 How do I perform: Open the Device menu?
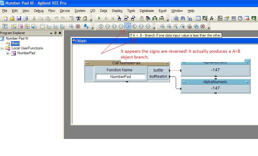(65, 11)
